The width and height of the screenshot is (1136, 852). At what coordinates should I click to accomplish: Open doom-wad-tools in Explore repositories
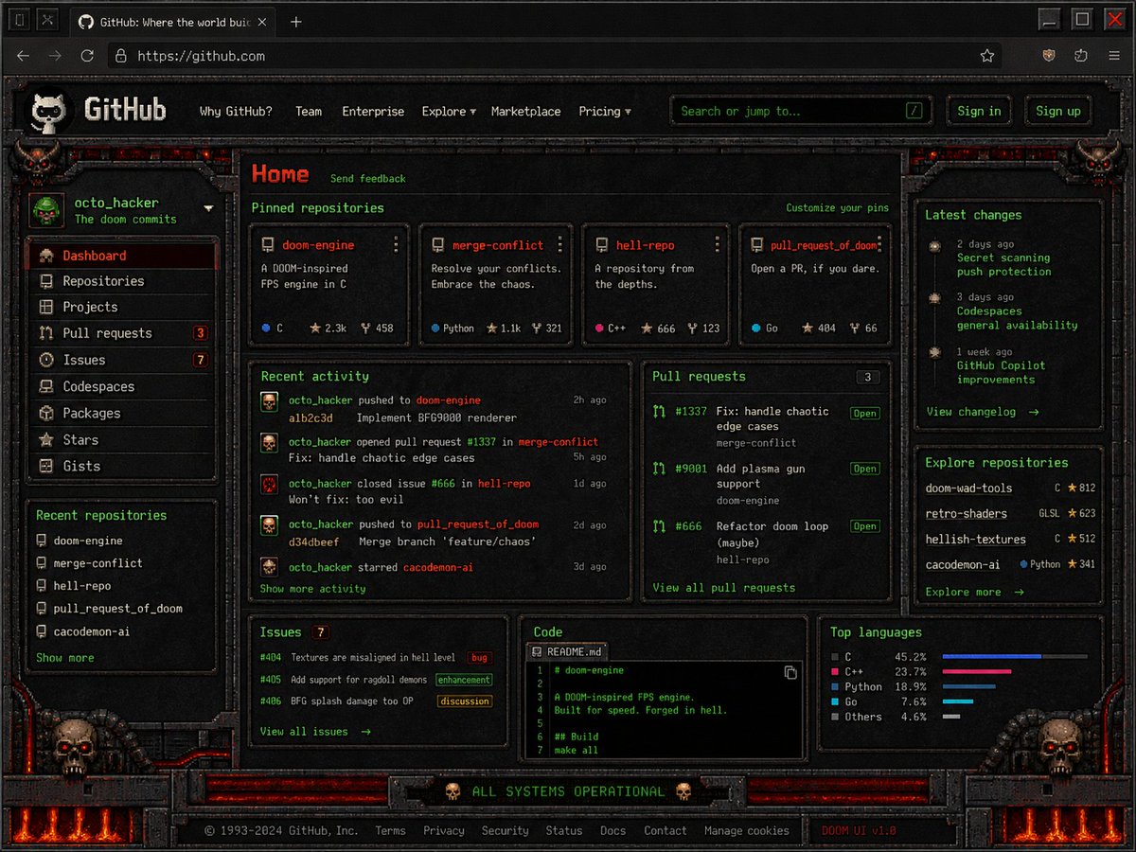(x=968, y=488)
